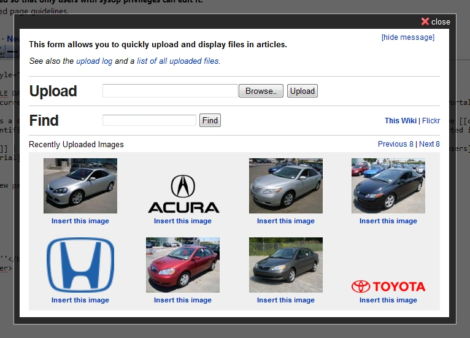
Task: Select the gray sedan on gravel thumbnail
Action: point(286,265)
